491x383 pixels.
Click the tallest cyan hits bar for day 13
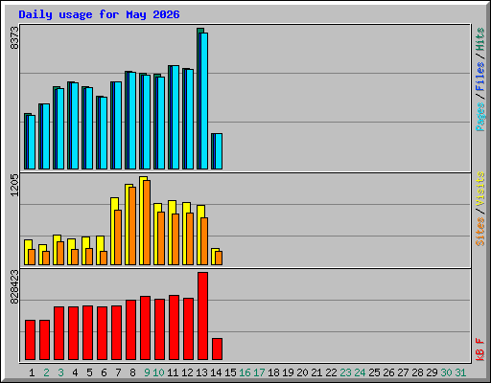click(204, 101)
